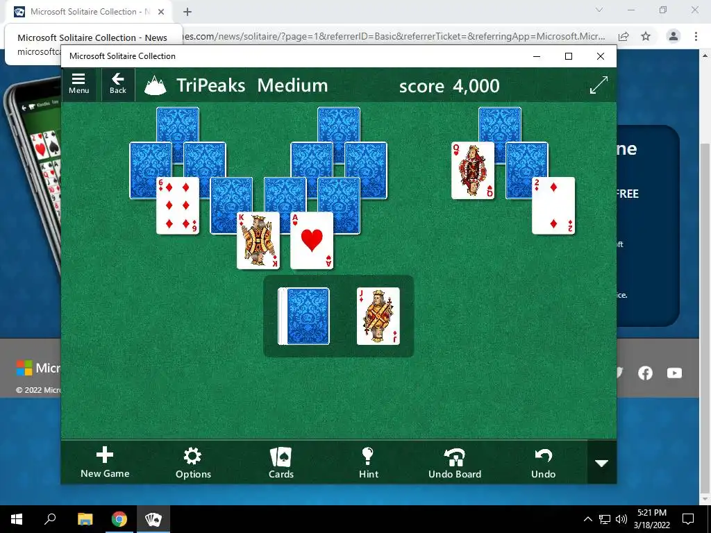711x533 pixels.
Task: Click the Jack waste pile card
Action: (378, 316)
